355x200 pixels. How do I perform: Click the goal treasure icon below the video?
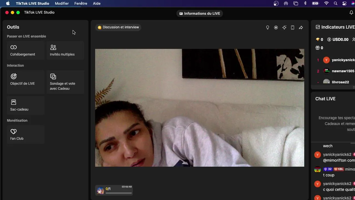pos(100,191)
